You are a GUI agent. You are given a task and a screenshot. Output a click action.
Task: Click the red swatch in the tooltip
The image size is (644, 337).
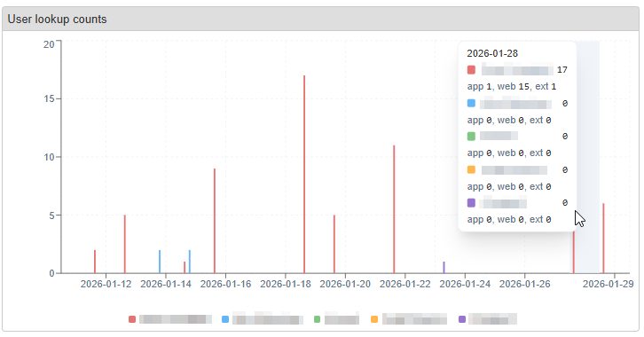point(471,70)
